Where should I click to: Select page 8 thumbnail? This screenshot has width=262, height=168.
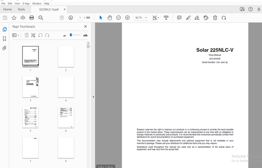[x=66, y=148]
